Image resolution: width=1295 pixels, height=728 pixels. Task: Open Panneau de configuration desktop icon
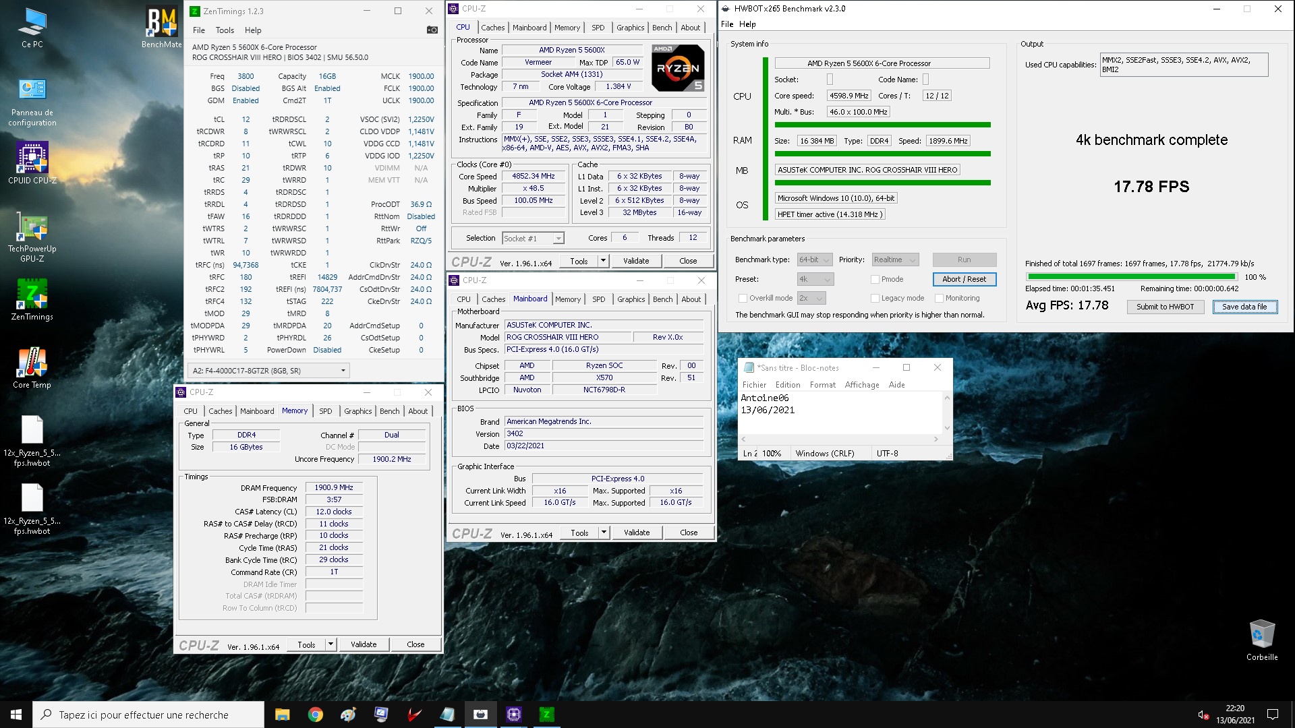click(32, 102)
